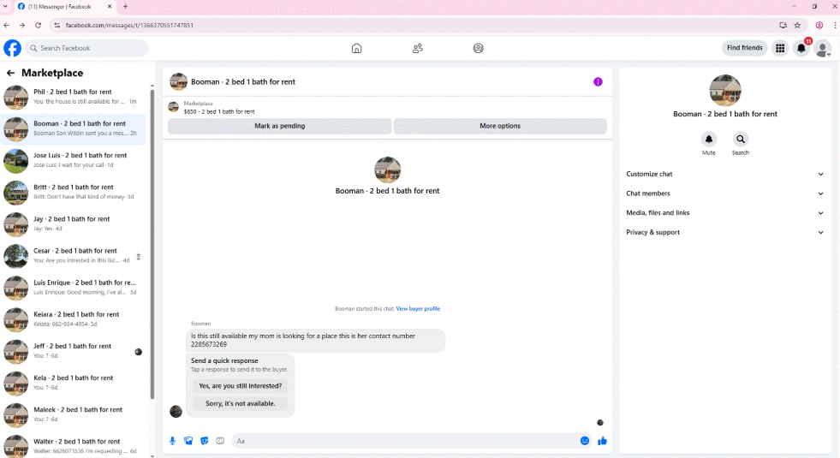Click the Find friends button
840x458 pixels.
tap(744, 48)
